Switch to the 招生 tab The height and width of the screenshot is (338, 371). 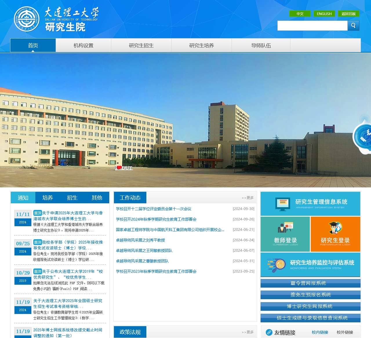click(72, 198)
